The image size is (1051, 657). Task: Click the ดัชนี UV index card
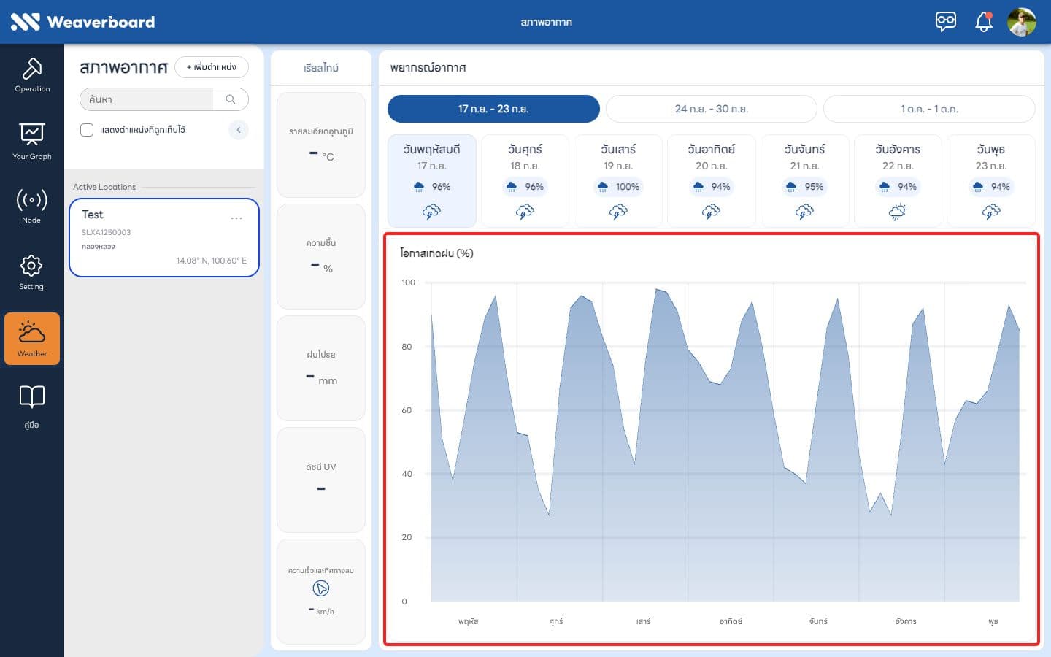tap(321, 480)
